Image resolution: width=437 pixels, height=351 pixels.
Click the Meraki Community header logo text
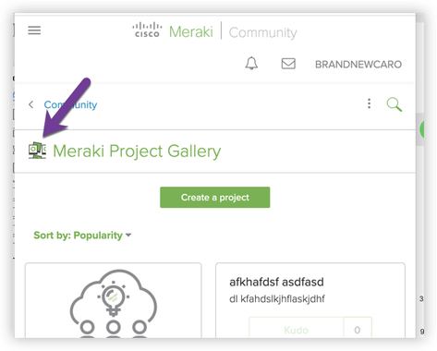click(x=233, y=32)
